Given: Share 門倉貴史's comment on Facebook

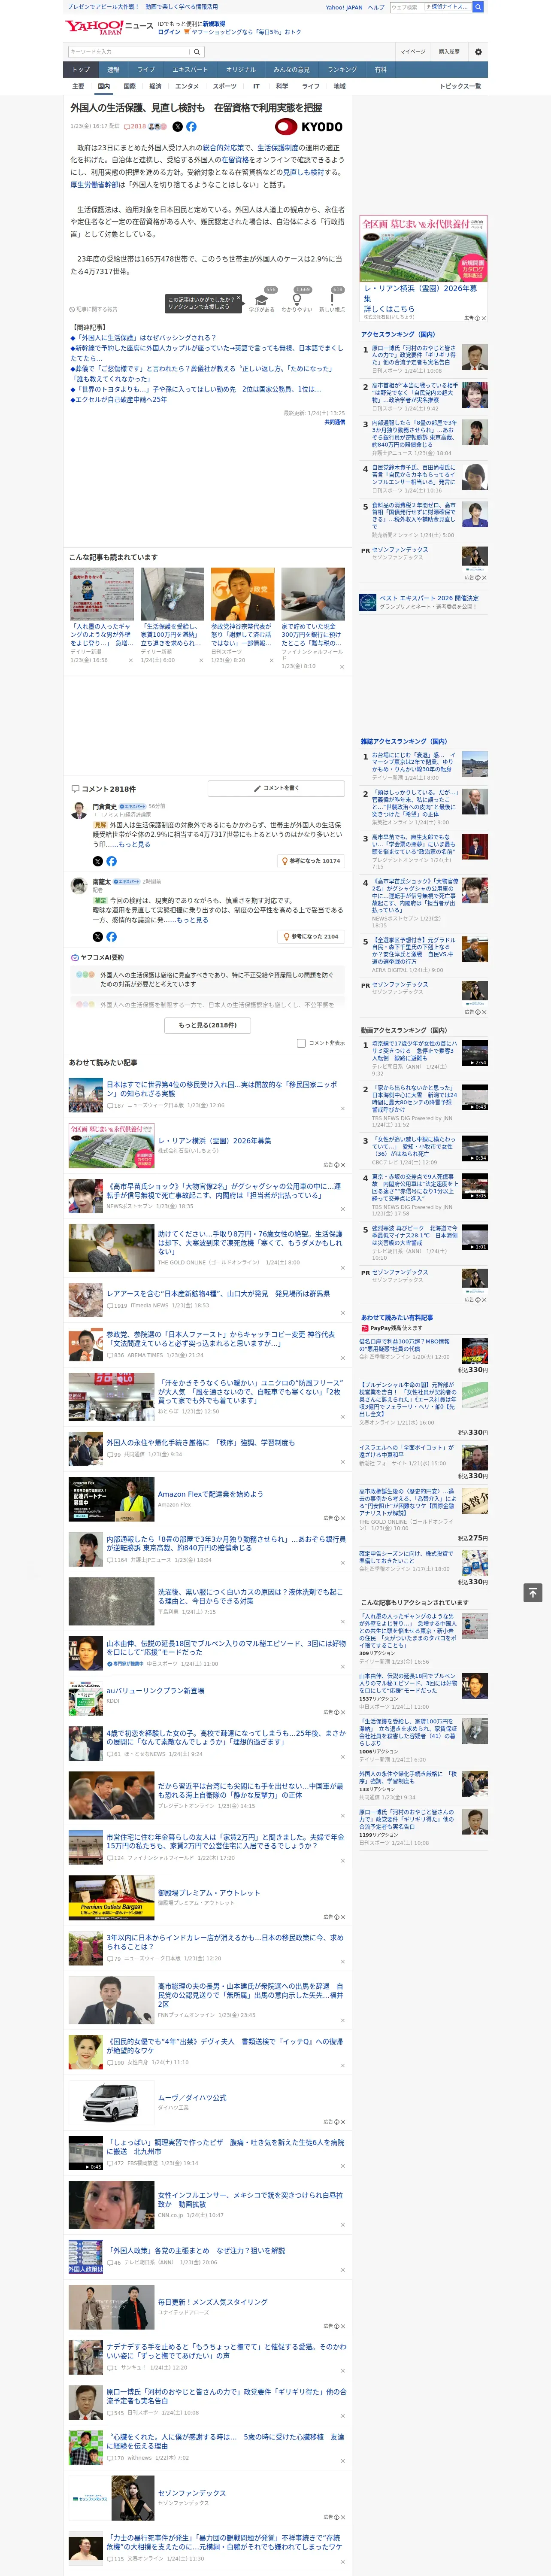Looking at the screenshot, I should (111, 861).
